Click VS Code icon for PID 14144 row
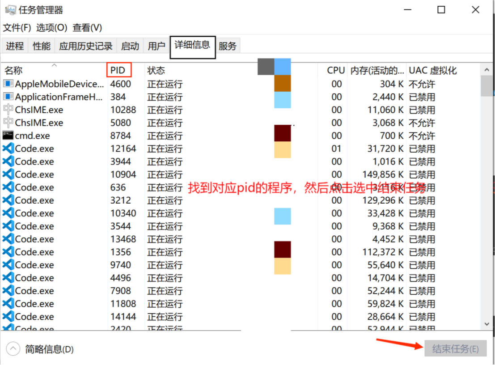This screenshot has height=365, width=495. pyautogui.click(x=8, y=317)
